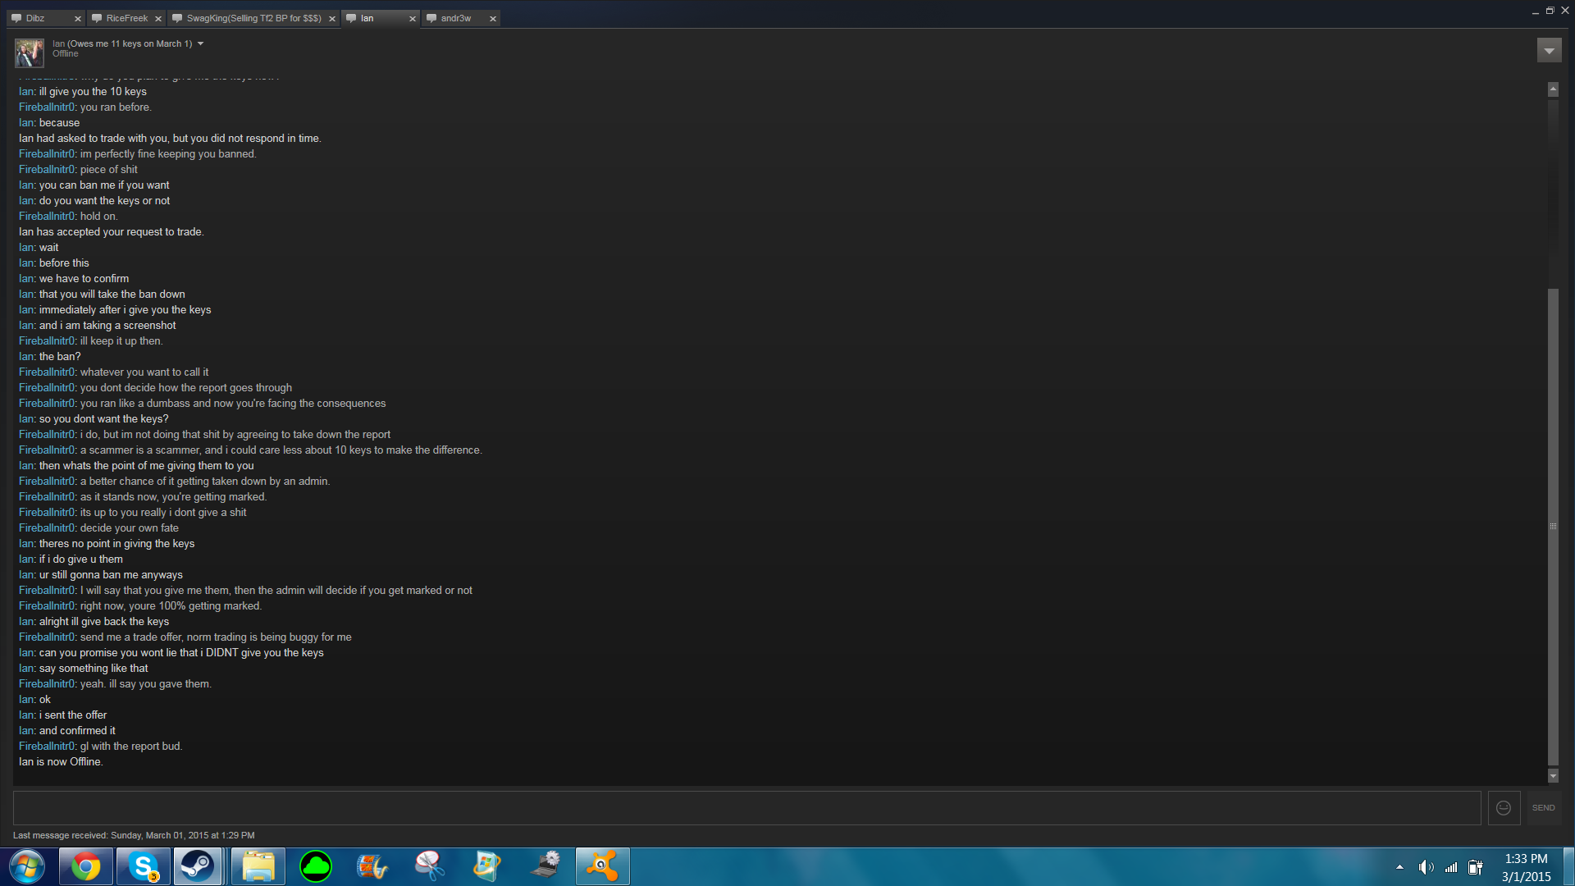The height and width of the screenshot is (886, 1575).
Task: Click Ian's profile avatar thumbnail
Action: point(30,53)
